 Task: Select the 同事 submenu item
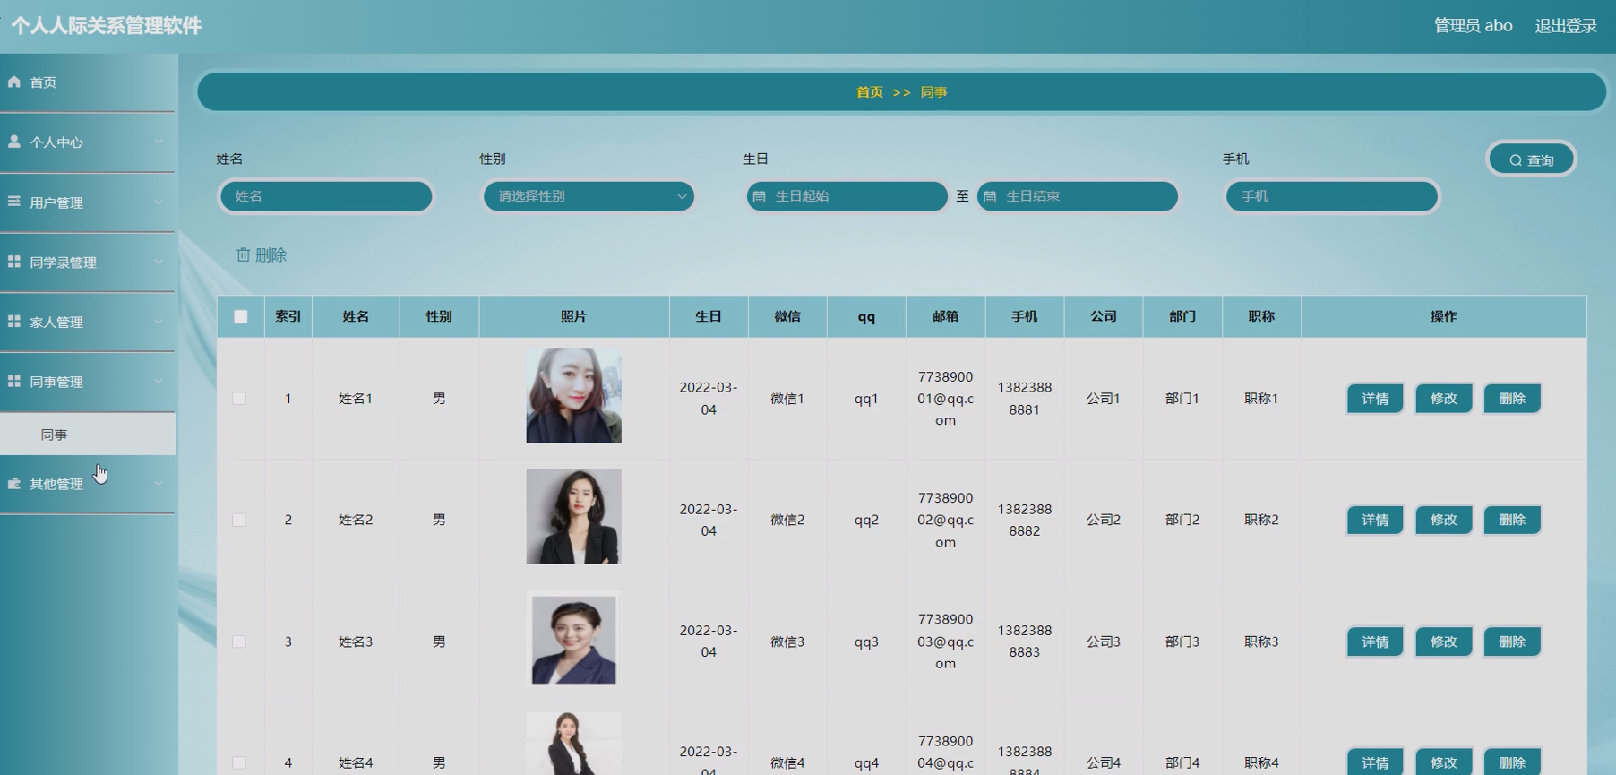point(87,435)
